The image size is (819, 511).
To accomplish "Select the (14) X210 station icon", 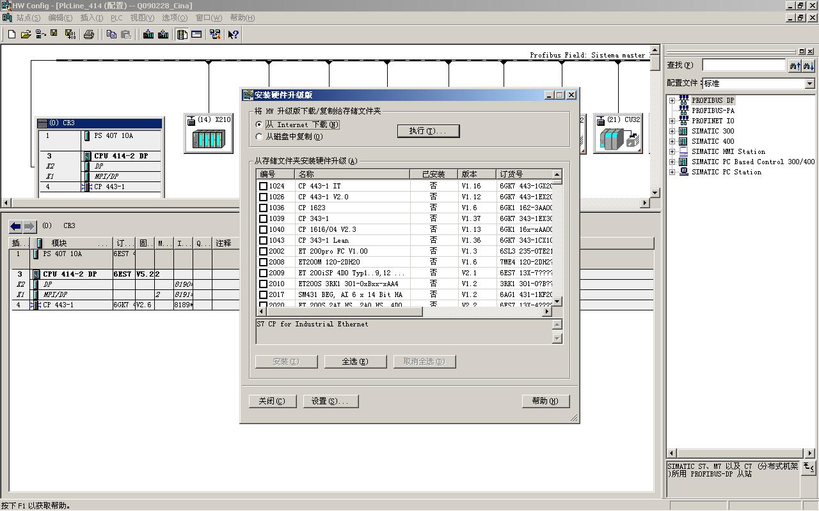I will [x=209, y=133].
